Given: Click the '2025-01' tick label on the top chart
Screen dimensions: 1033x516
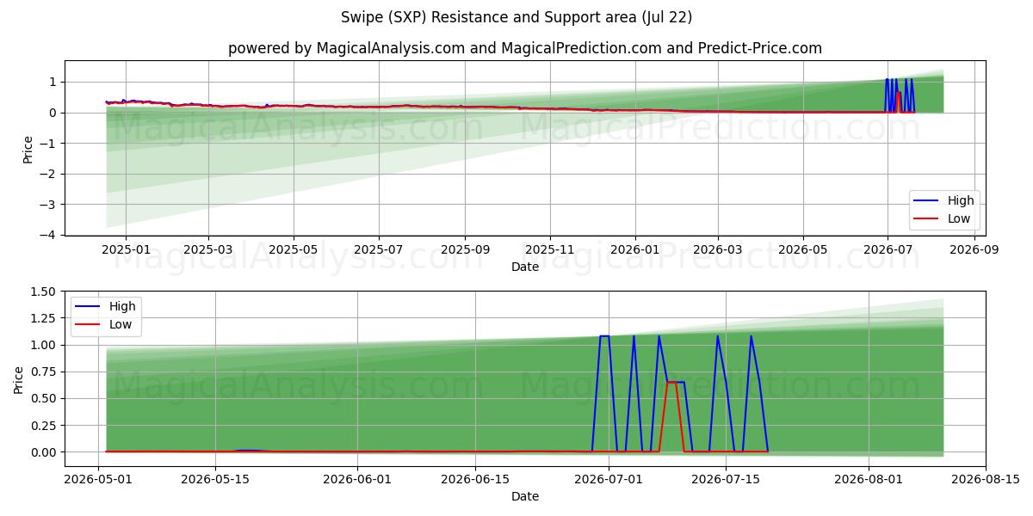Looking at the screenshot, I should [126, 249].
